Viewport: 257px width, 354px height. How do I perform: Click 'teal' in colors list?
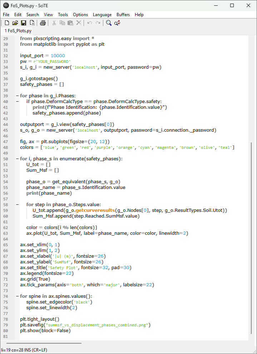[x=225, y=148]
